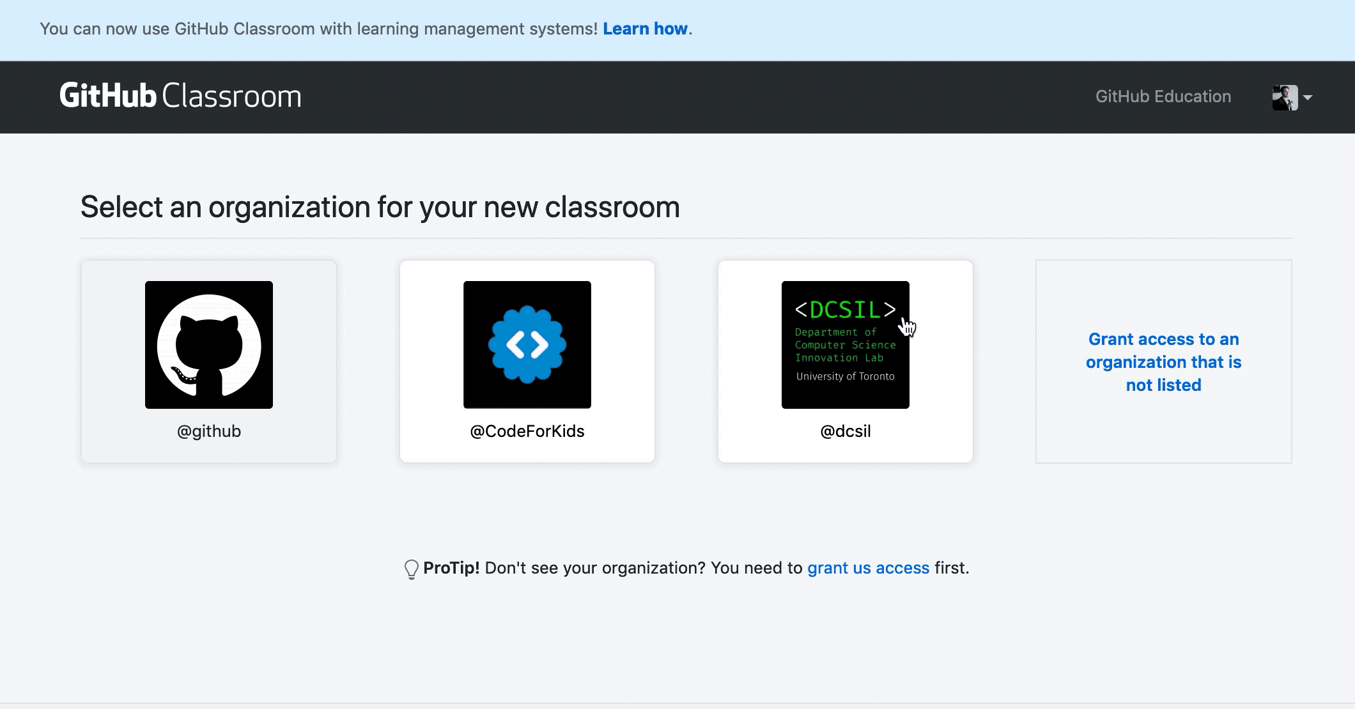Click the @github name below the avatar
This screenshot has width=1355, height=709.
tap(208, 431)
